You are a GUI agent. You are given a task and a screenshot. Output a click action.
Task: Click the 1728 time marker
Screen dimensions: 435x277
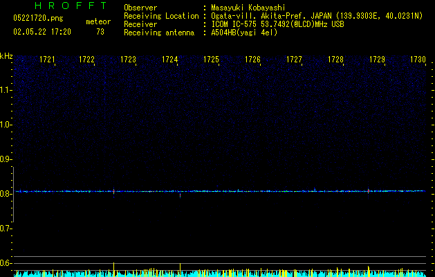(x=335, y=60)
